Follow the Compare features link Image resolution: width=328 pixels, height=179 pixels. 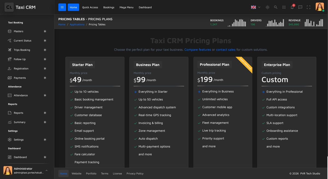point(198,50)
